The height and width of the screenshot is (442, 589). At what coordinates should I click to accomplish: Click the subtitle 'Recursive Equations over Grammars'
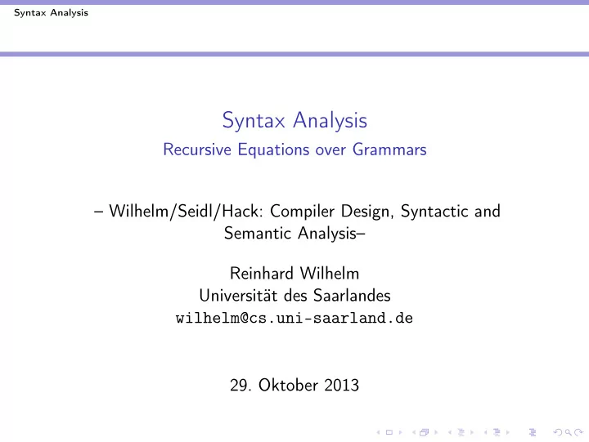[294, 150]
